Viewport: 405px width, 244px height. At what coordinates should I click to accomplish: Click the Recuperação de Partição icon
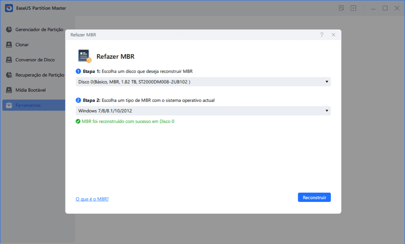pyautogui.click(x=9, y=75)
